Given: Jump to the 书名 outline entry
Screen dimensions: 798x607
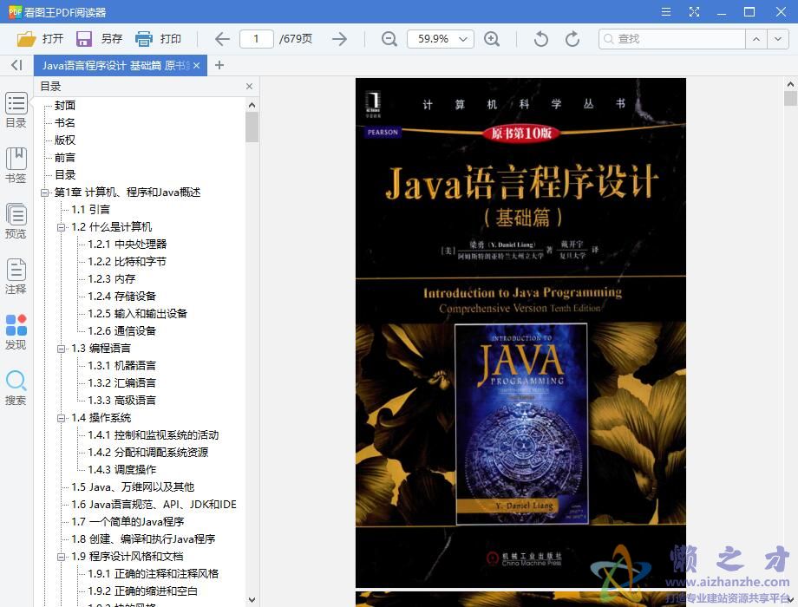Looking at the screenshot, I should coord(65,122).
